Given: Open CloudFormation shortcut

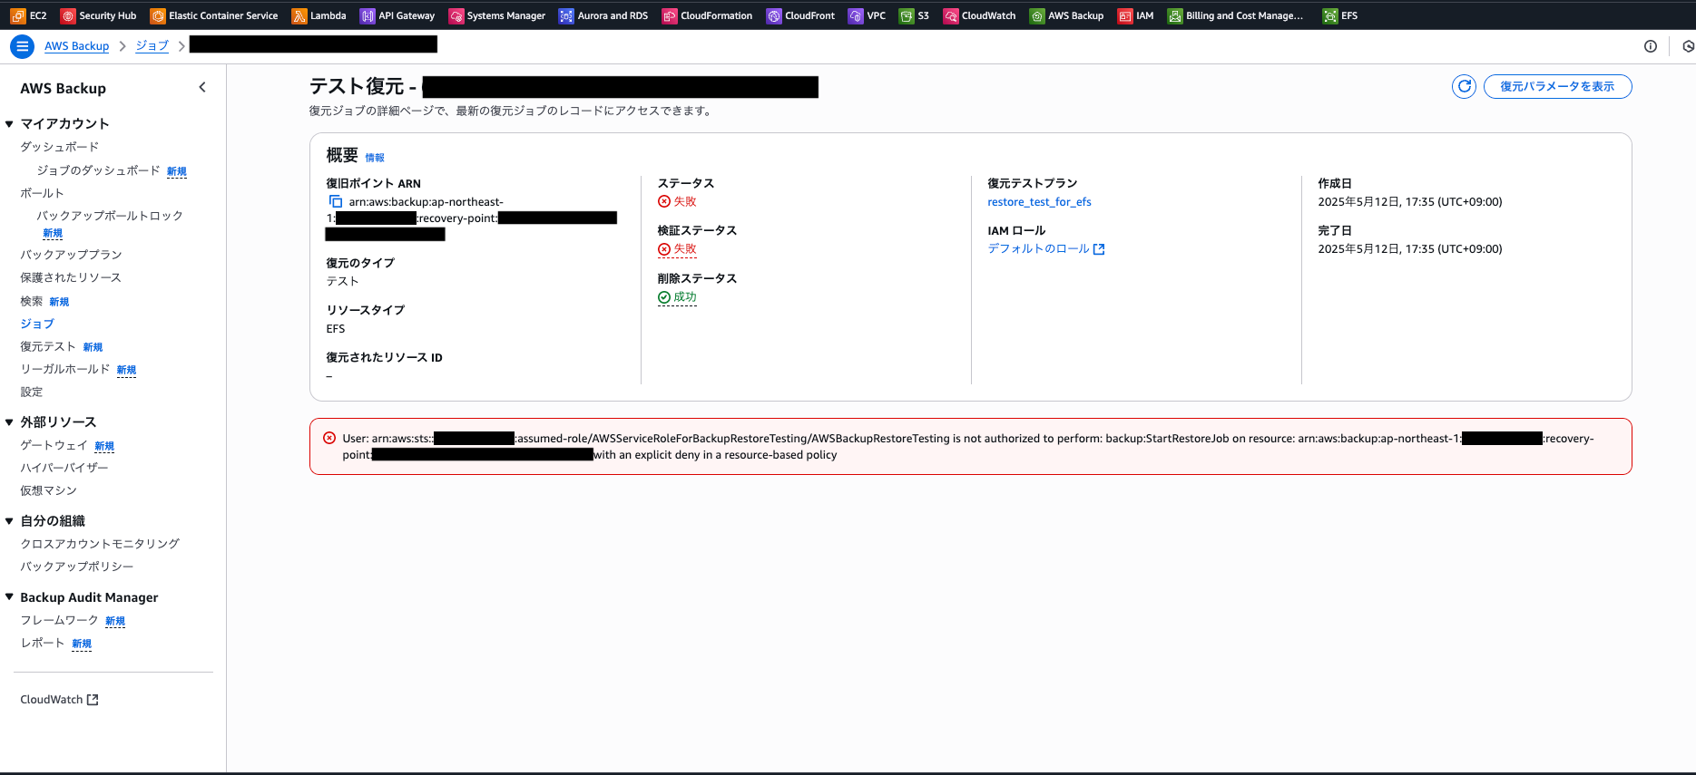Looking at the screenshot, I should [707, 15].
